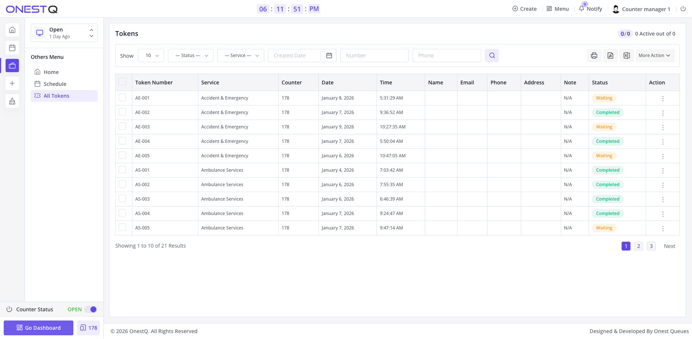Check the AE-005 row checkbox
This screenshot has height=339, width=692.
[122, 155]
